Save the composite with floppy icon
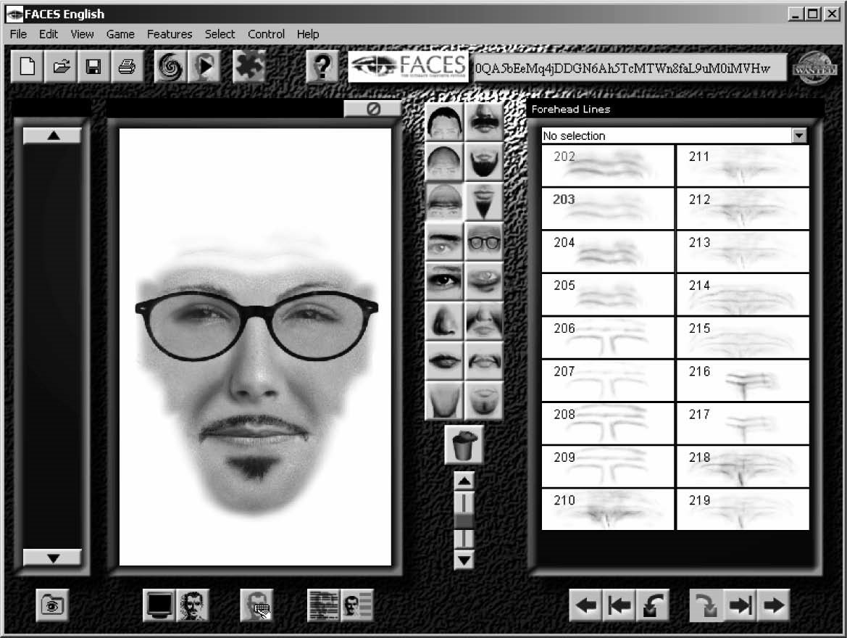Image resolution: width=847 pixels, height=638 pixels. point(93,67)
